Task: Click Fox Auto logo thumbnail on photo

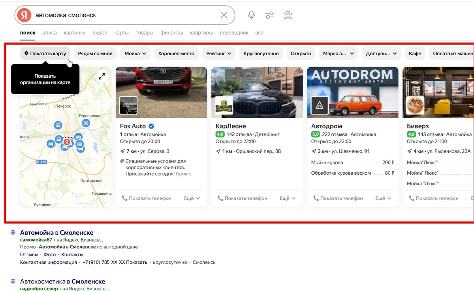Action: (128, 105)
